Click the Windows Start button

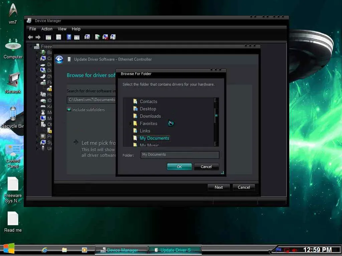(9, 249)
